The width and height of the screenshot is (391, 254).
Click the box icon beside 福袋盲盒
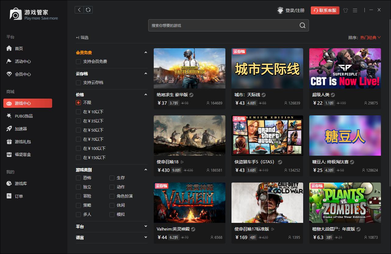(9, 154)
